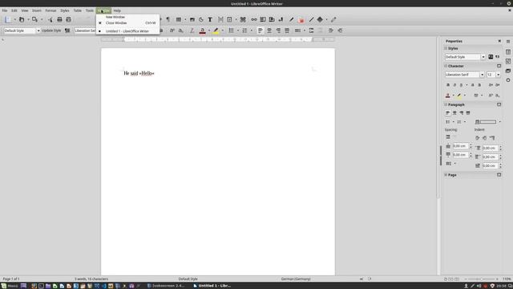Open the Gallery deck in the sidebar
The width and height of the screenshot is (513, 289).
(x=508, y=71)
